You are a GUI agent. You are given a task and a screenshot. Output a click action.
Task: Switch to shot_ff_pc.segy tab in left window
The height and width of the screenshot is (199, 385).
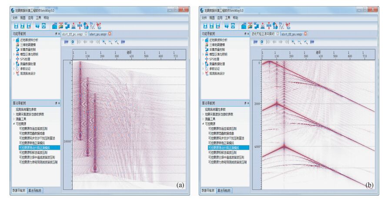coord(72,33)
